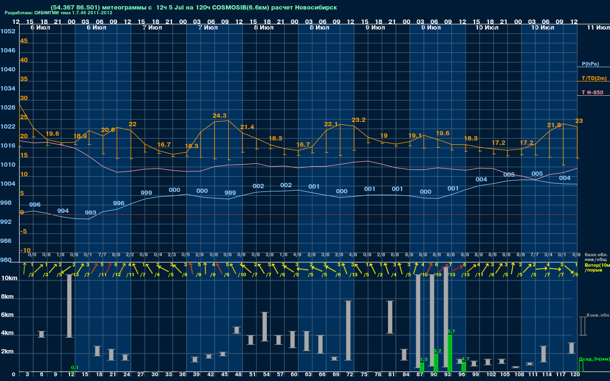Click the 24.3 temperature peak label
The width and height of the screenshot is (610, 381).
click(219, 116)
